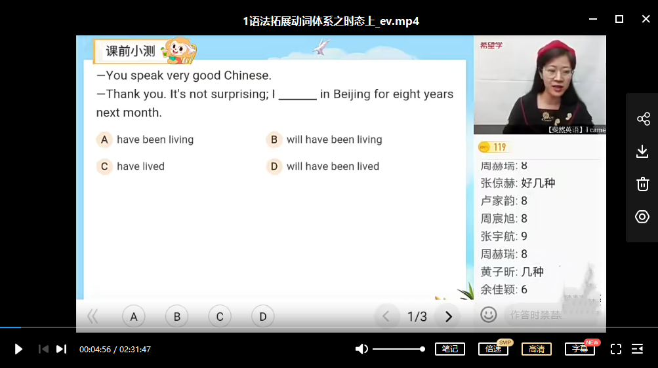Mute the volume speaker icon
The width and height of the screenshot is (658, 368).
tap(361, 349)
